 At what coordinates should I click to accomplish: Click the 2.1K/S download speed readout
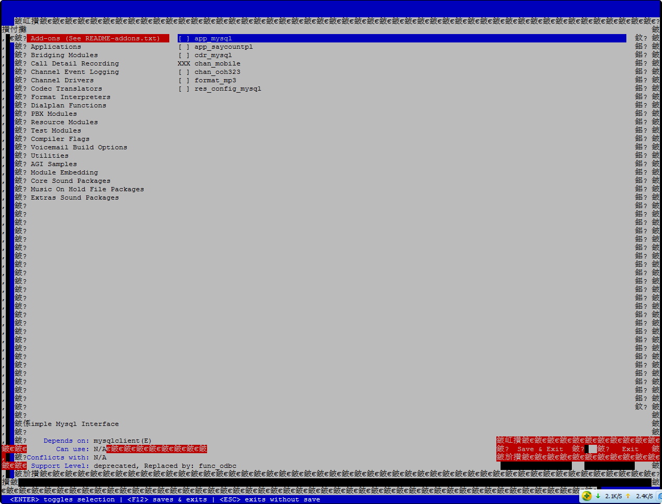click(613, 496)
